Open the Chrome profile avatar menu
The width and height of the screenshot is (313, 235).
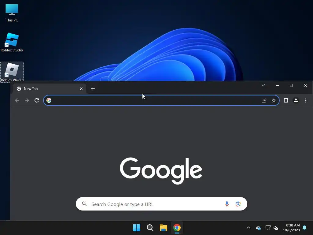point(296,100)
